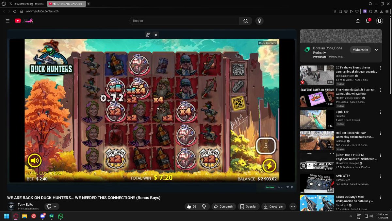Open the AMD WTF? video title
The image size is (392, 221).
[x=343, y=176]
